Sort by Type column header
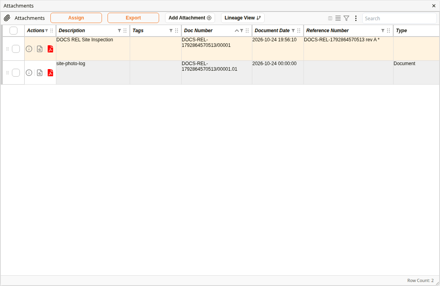 (x=401, y=31)
